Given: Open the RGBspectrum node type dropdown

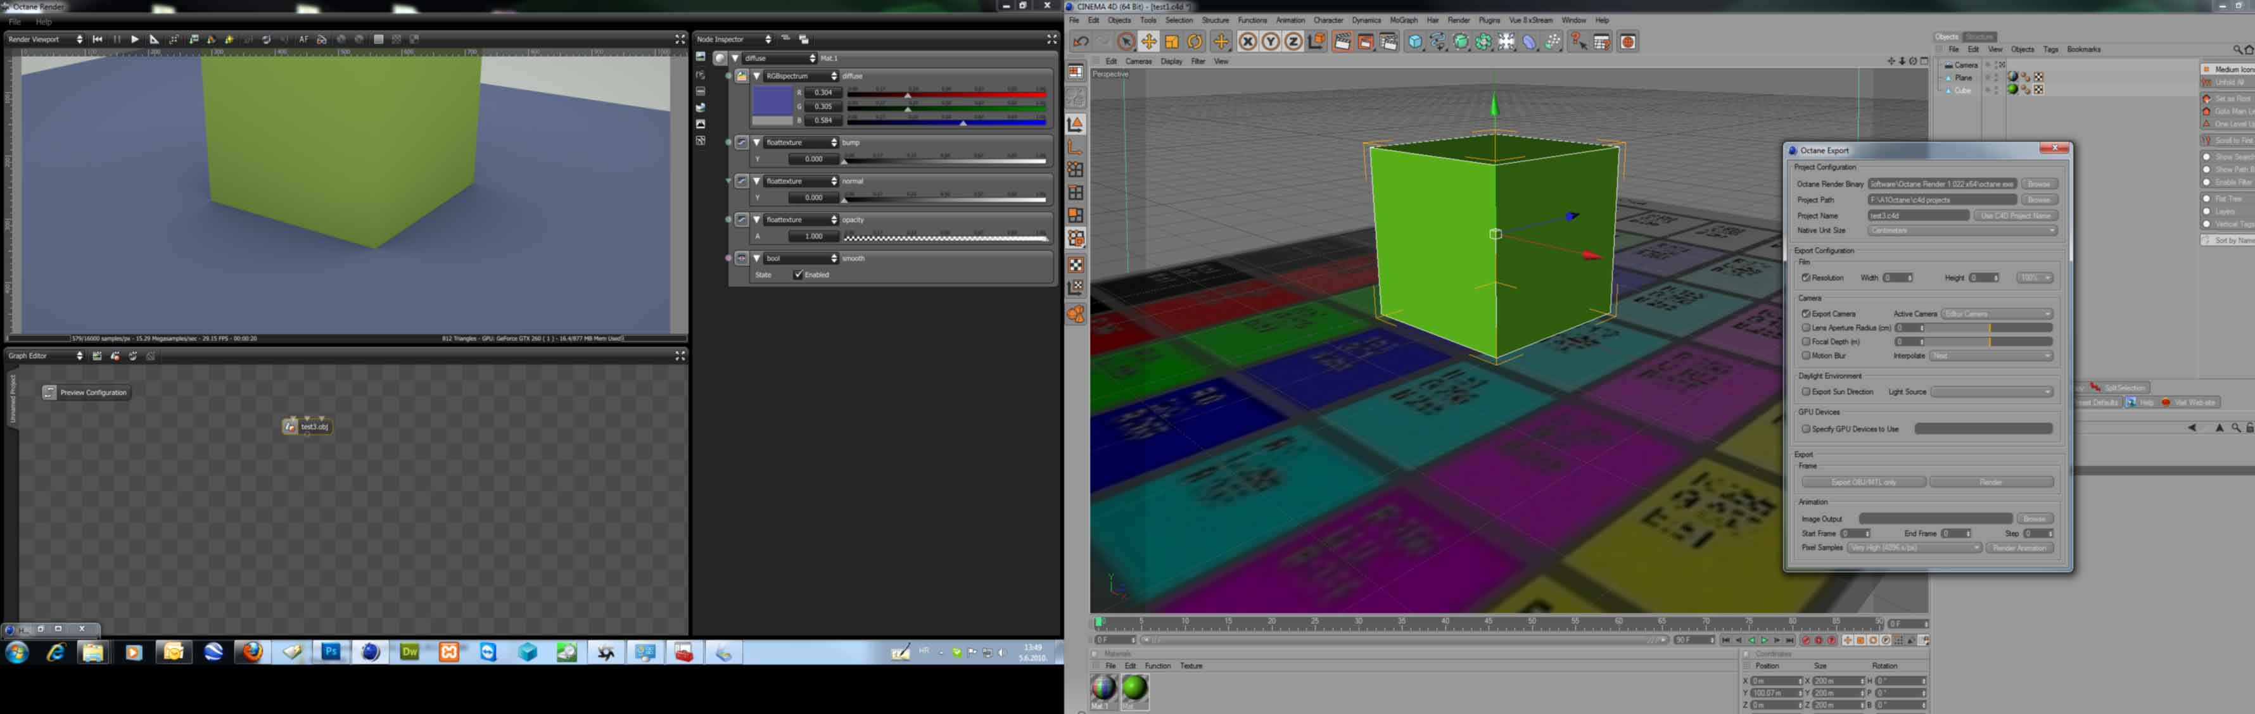Looking at the screenshot, I should coord(799,76).
